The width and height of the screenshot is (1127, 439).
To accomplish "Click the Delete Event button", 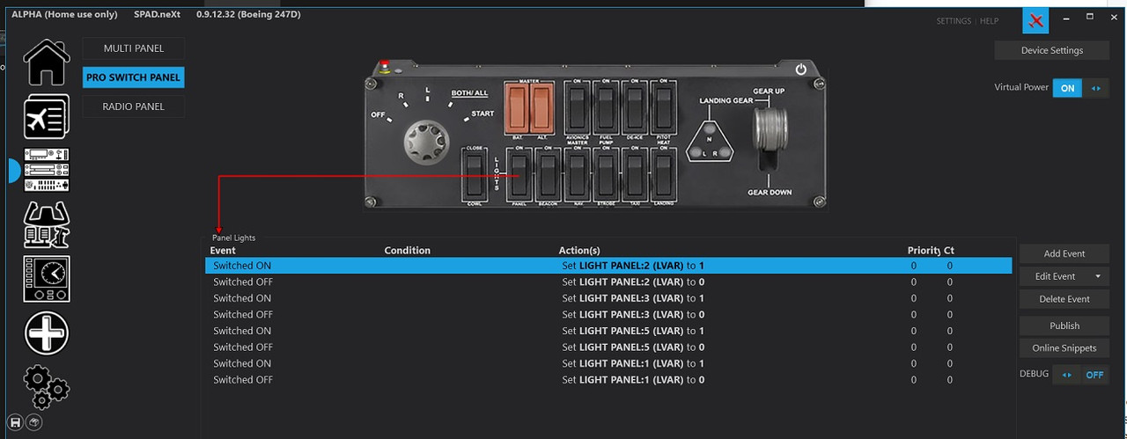I will (x=1064, y=299).
